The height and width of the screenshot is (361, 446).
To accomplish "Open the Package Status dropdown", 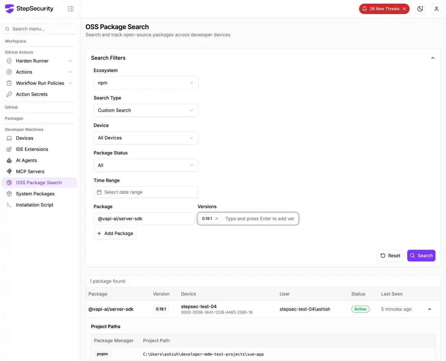I will 146,165.
